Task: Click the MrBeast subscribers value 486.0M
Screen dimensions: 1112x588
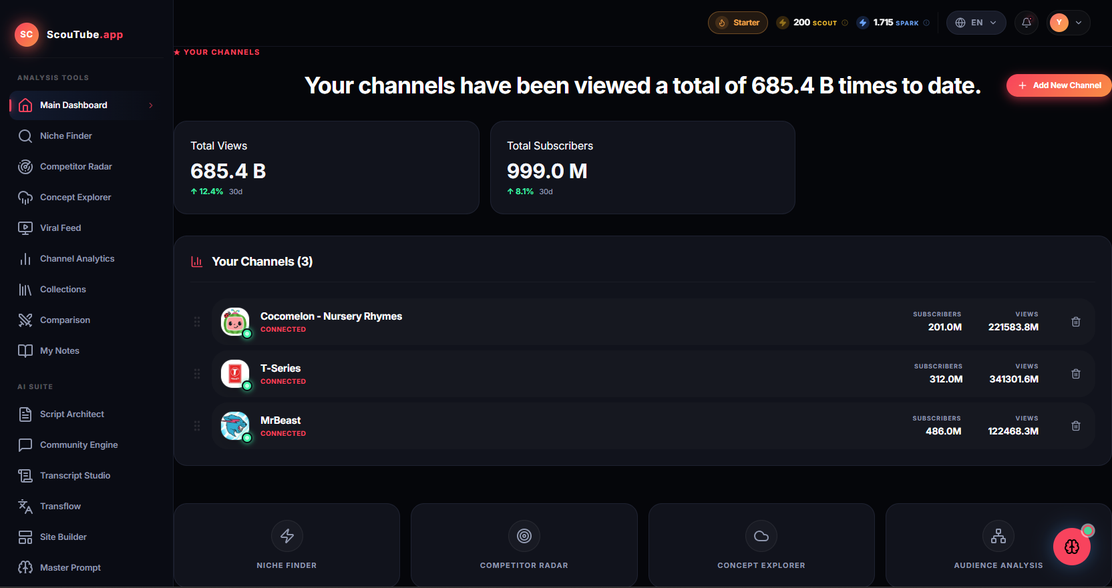Action: pos(943,431)
